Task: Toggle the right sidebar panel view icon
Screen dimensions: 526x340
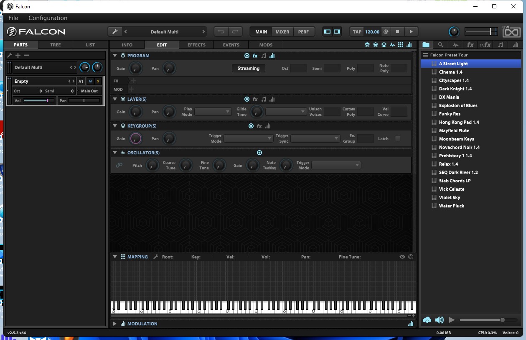Action: pyautogui.click(x=337, y=32)
